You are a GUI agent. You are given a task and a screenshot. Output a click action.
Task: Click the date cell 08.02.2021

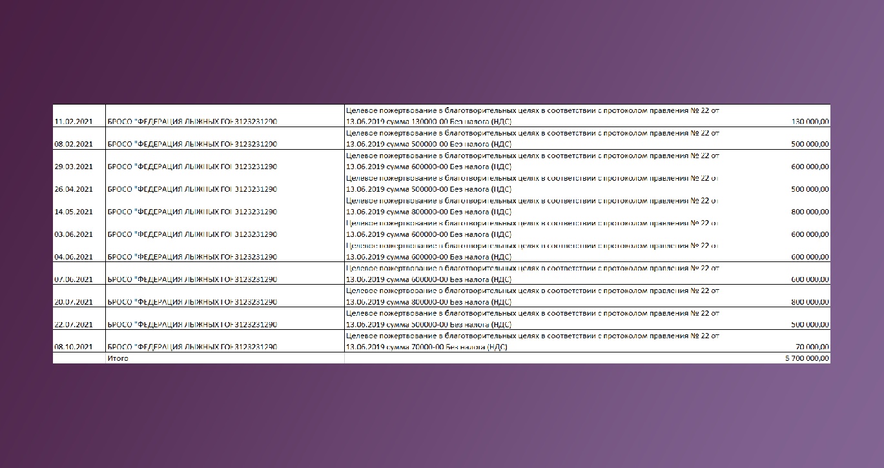tap(74, 144)
